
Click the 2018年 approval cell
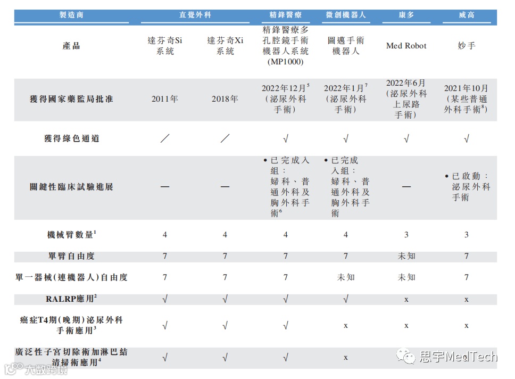tap(225, 99)
